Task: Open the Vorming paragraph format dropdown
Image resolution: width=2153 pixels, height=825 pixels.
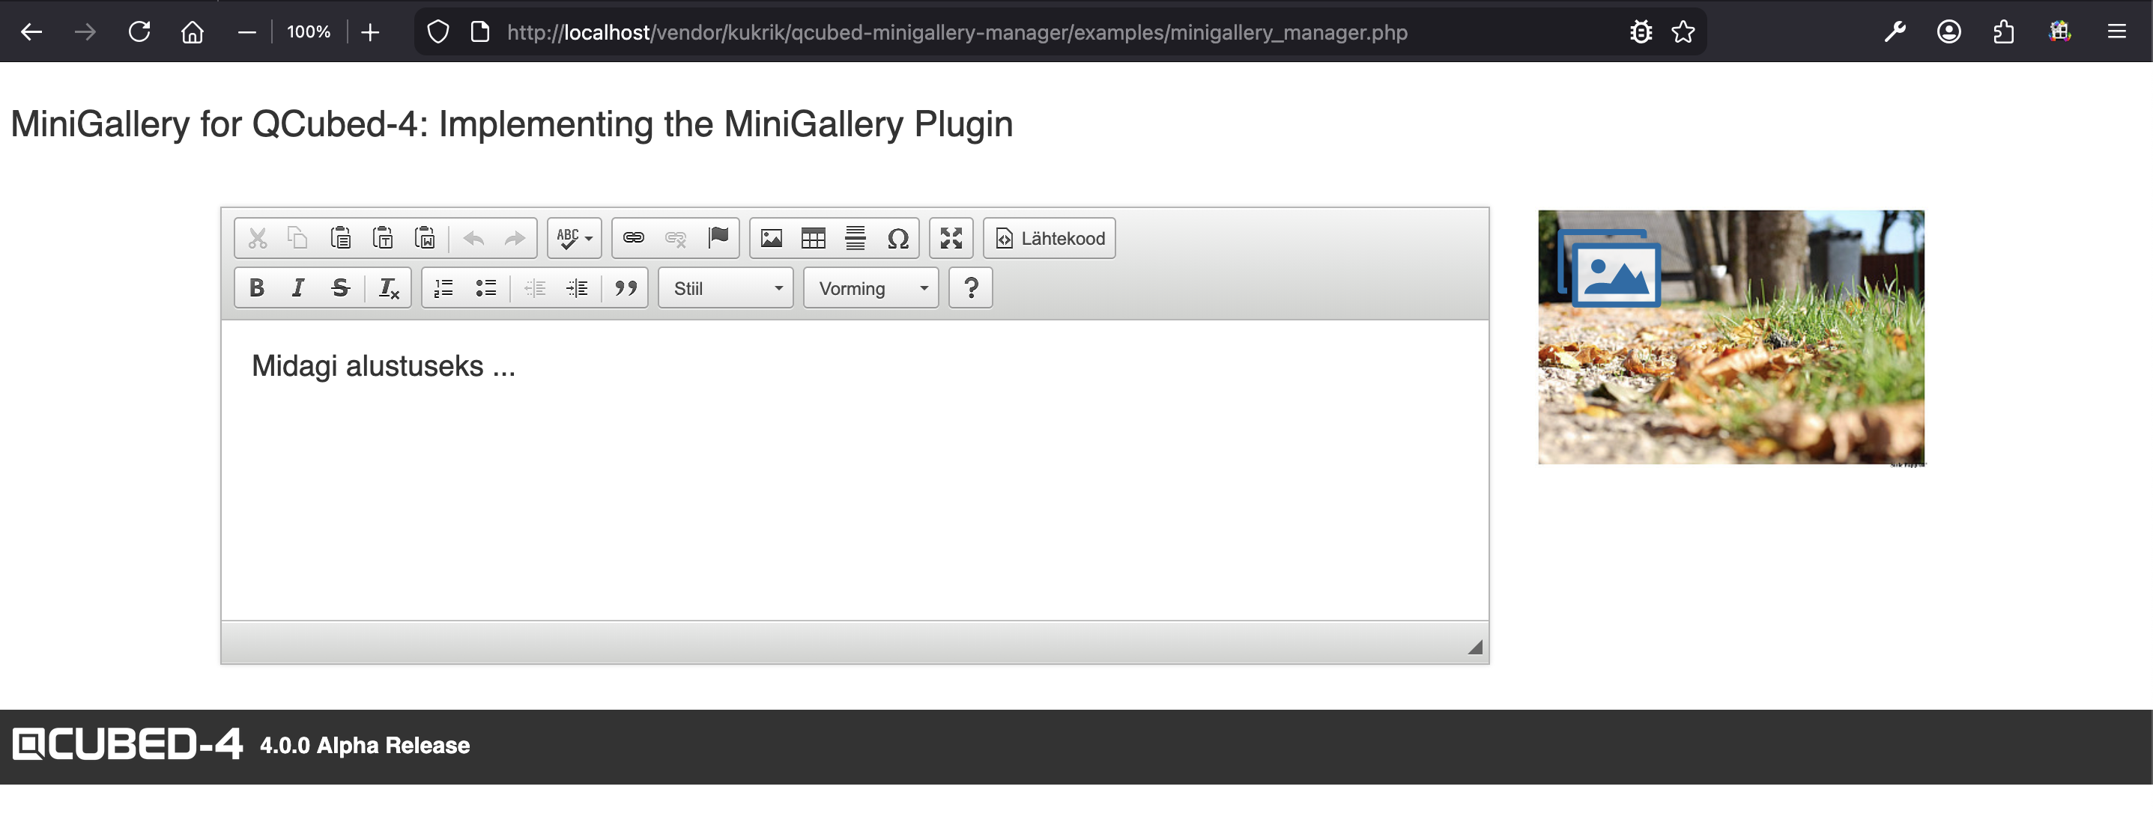Action: pos(870,287)
